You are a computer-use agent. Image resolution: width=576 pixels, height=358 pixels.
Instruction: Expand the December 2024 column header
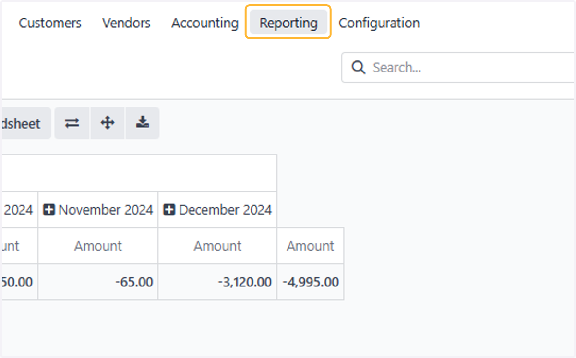click(x=217, y=210)
